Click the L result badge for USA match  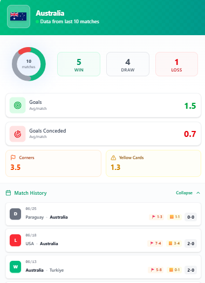point(16,240)
